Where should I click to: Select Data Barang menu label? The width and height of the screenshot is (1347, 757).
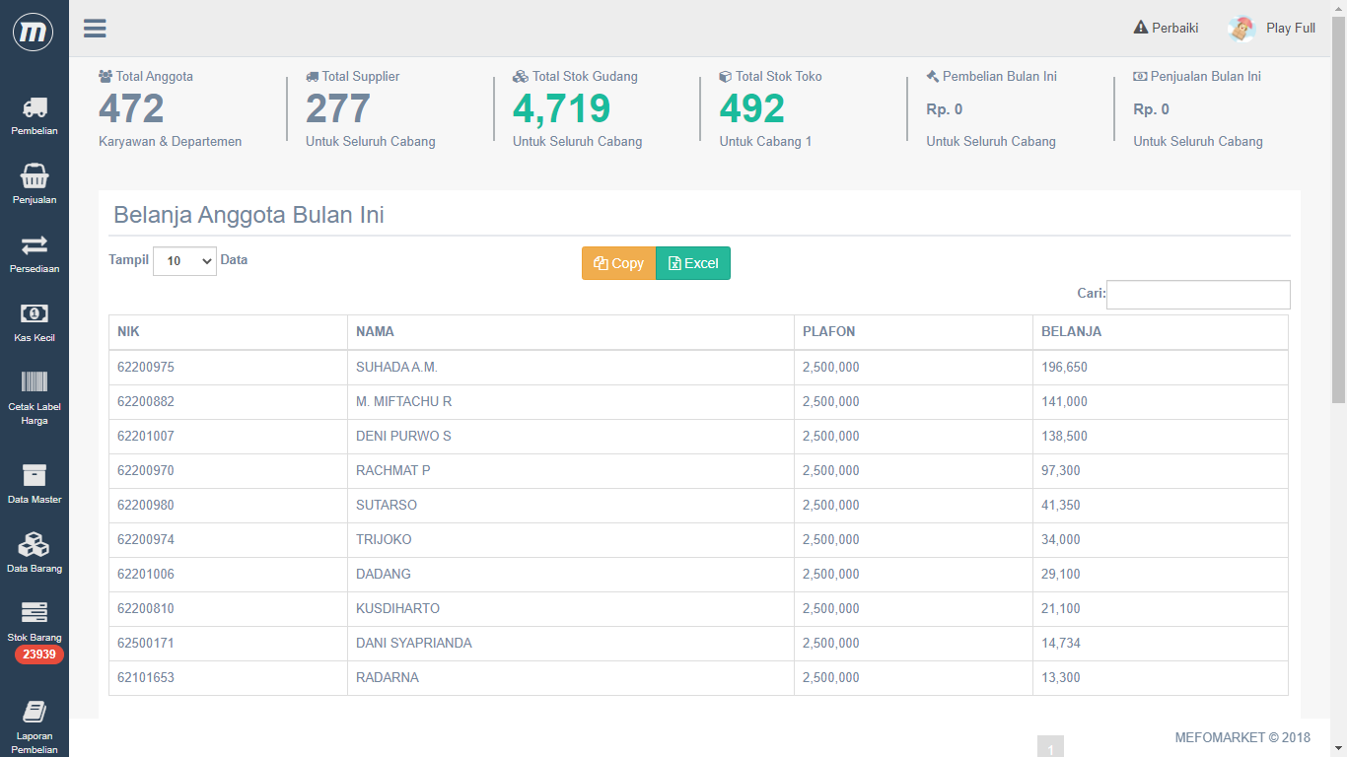coord(35,569)
